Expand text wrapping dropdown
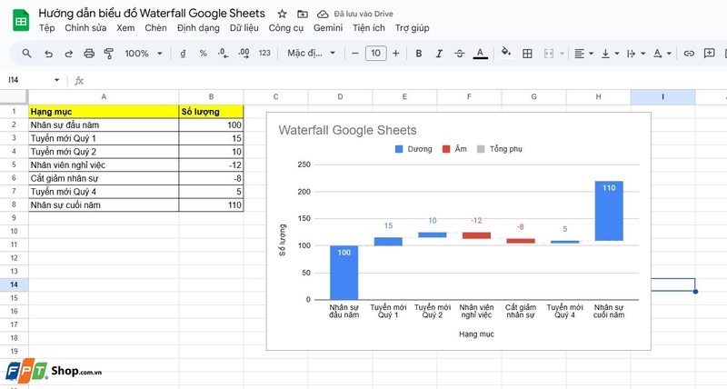Screen dimensions: 727x389 tap(643, 54)
